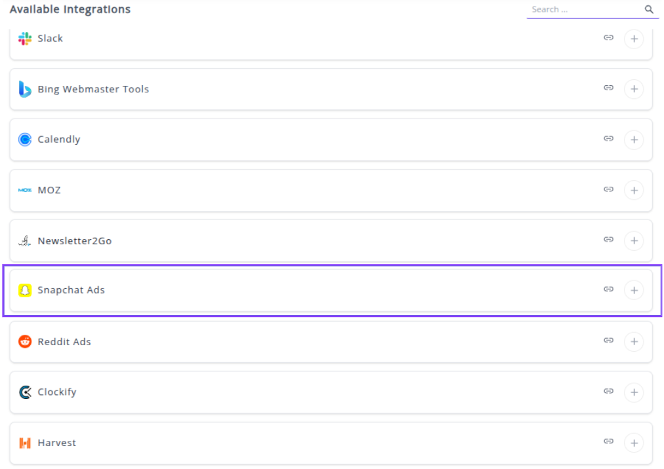Open the Clockify integration row label
This screenshot has height=469, width=664.
57,392
